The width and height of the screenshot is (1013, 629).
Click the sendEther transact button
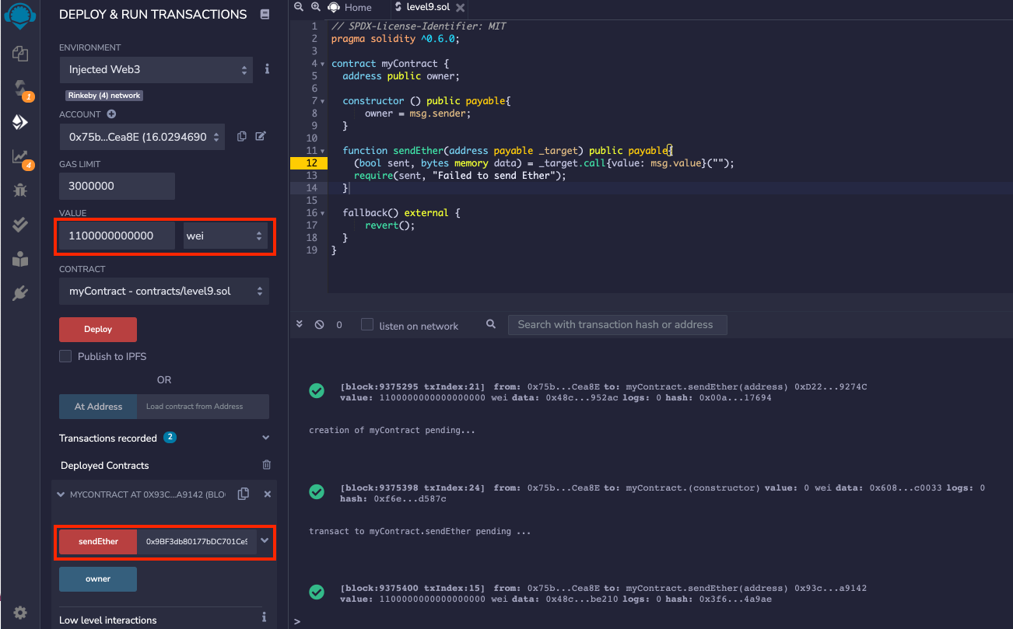click(x=98, y=541)
